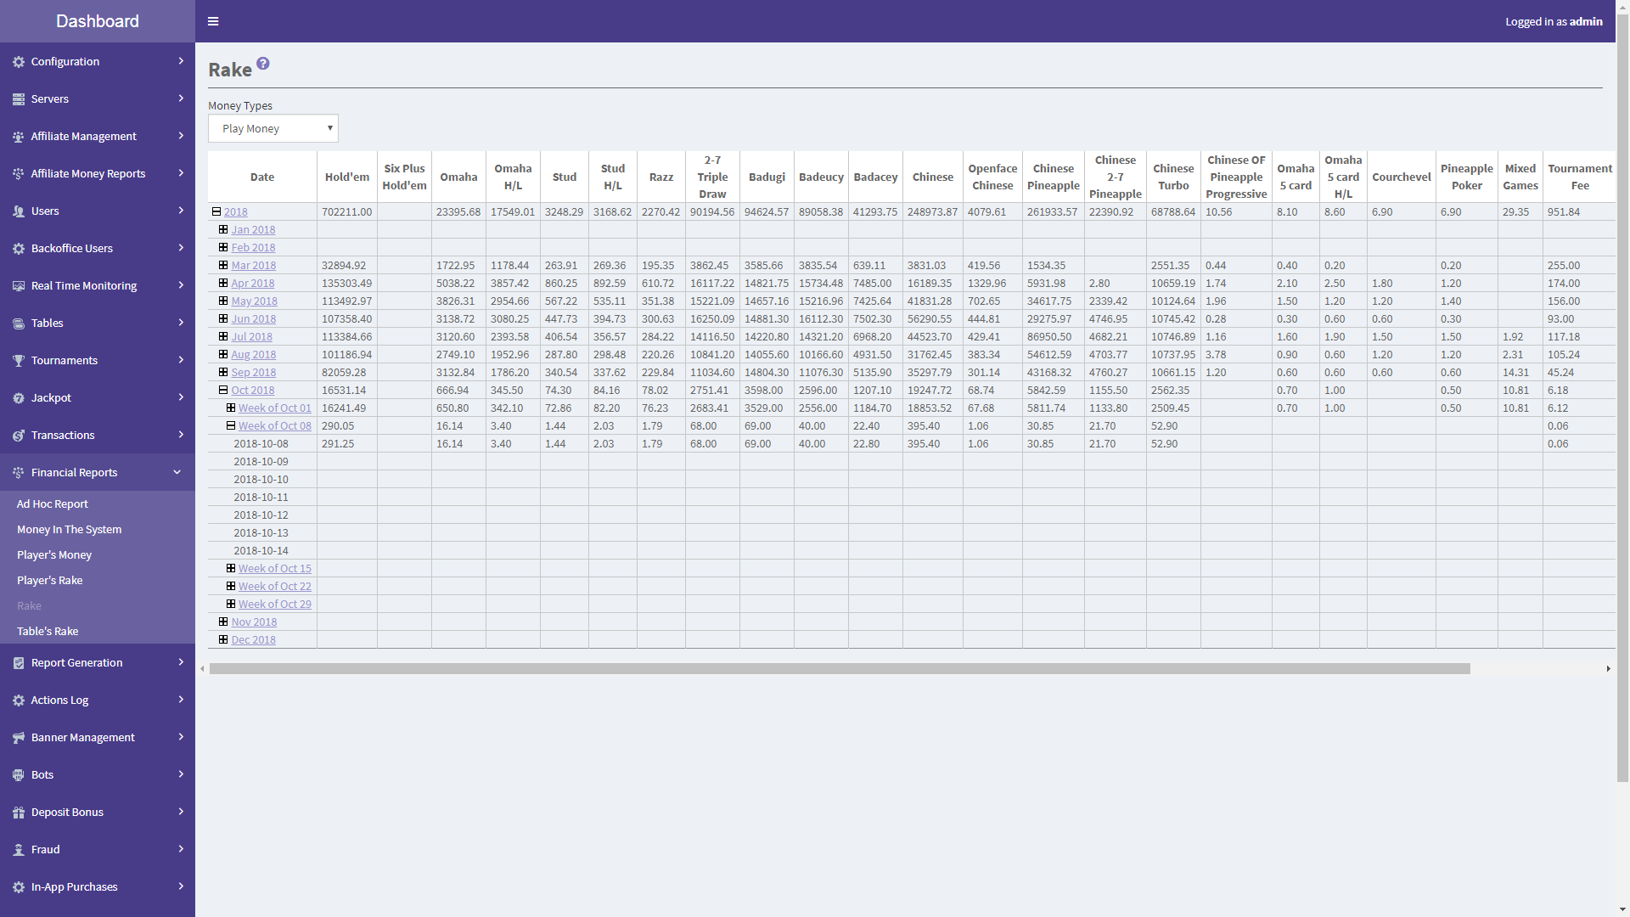Click the 702211.00 Hold'em total cell
The image size is (1630, 917).
(x=346, y=211)
